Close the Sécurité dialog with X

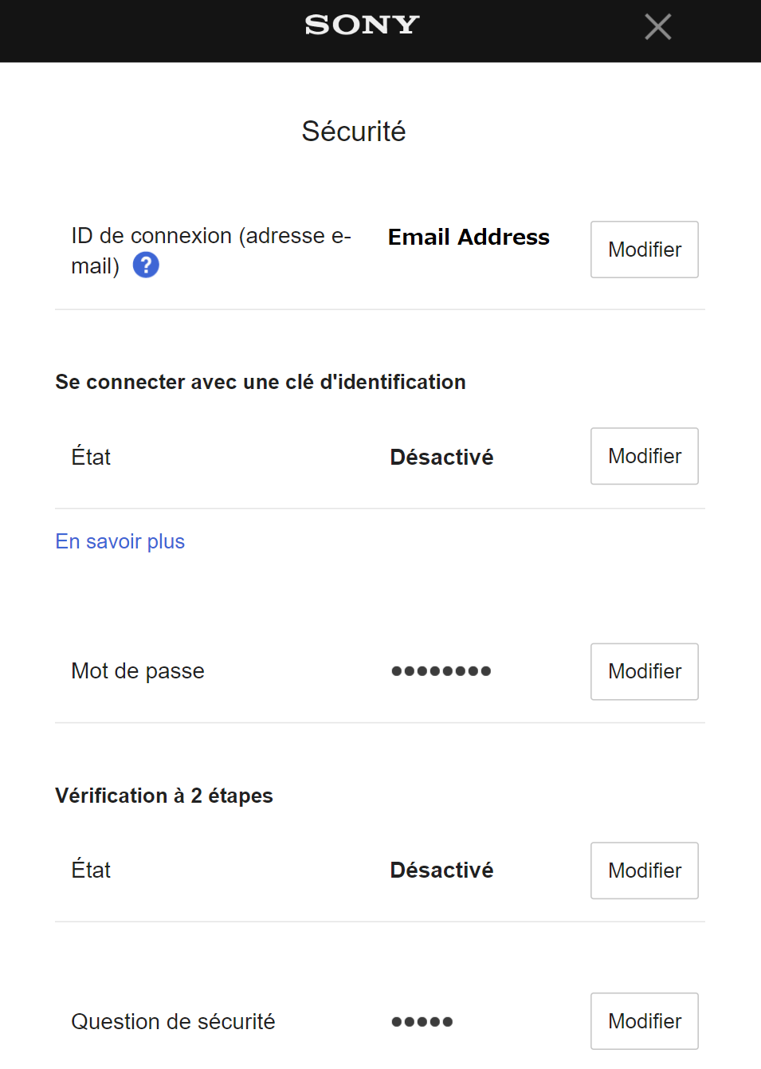tap(657, 27)
